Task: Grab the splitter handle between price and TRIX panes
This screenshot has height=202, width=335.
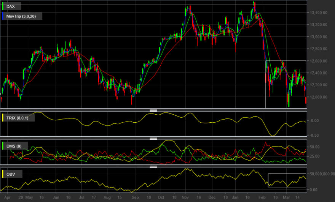Action: pos(153,110)
